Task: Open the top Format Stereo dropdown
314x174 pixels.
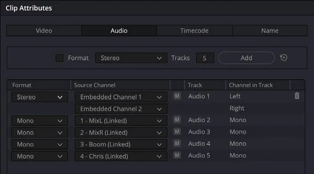Action: [x=131, y=58]
